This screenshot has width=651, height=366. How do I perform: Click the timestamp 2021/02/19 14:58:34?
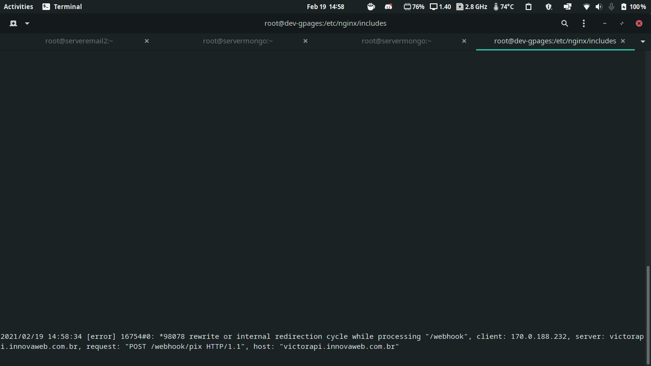coord(41,336)
